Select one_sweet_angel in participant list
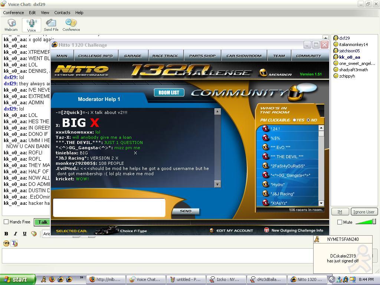The height and width of the screenshot is (285, 380). point(357,63)
